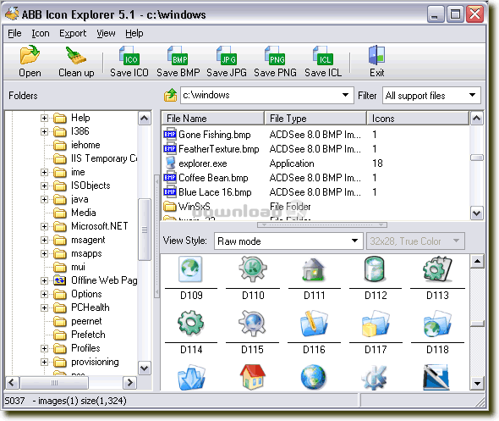The height and width of the screenshot is (421, 499).
Task: Expand the java folder node
Action: click(44, 199)
